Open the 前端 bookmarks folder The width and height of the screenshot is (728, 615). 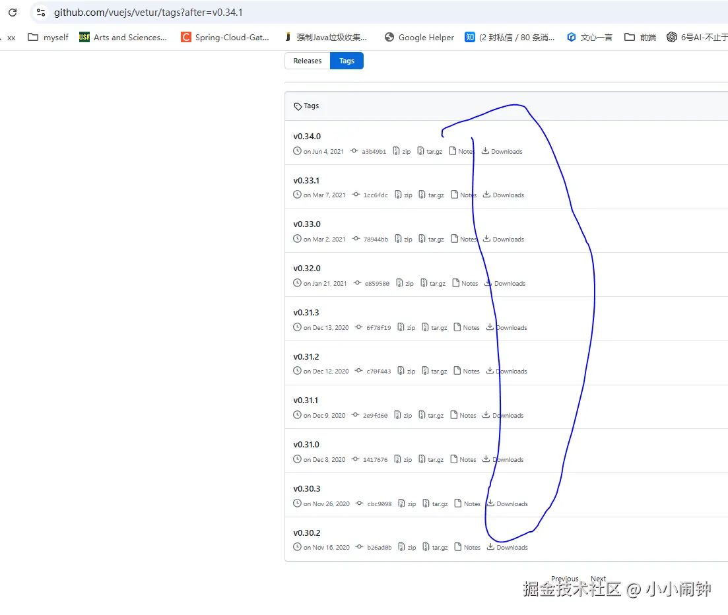(639, 37)
